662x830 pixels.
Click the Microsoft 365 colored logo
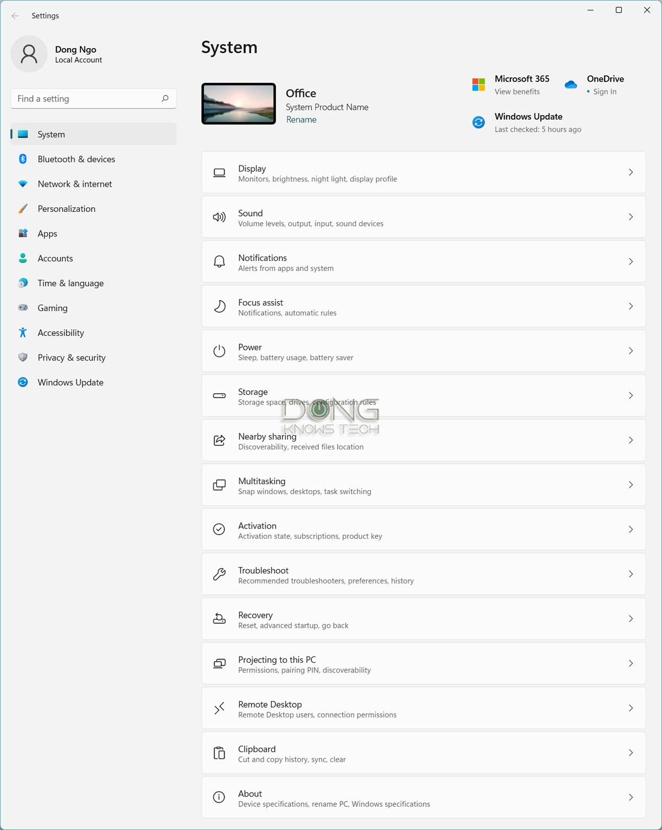click(478, 84)
